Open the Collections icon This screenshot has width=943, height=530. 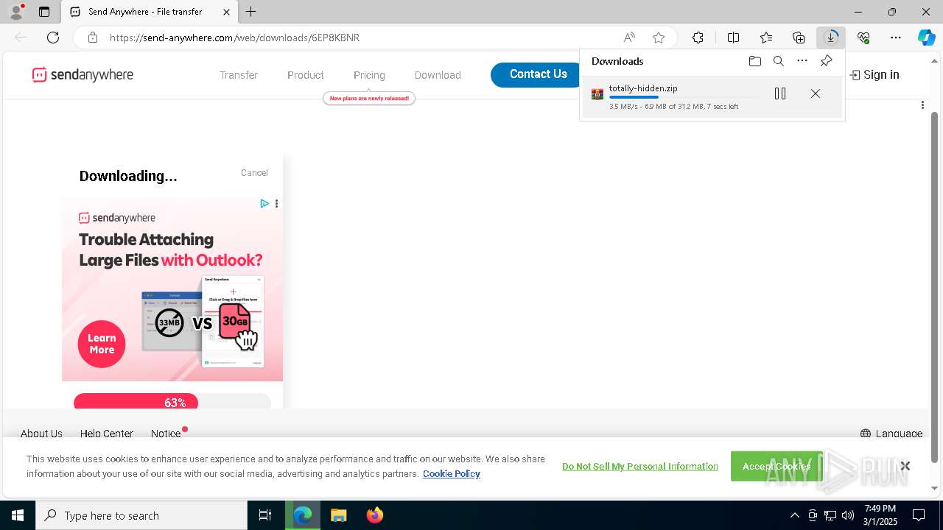pos(799,38)
